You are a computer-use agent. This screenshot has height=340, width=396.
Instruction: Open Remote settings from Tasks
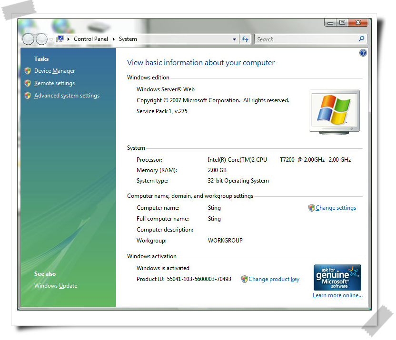click(55, 83)
